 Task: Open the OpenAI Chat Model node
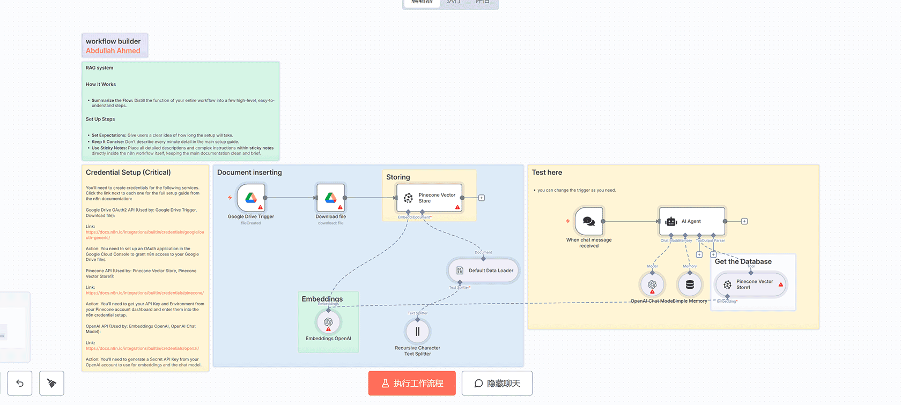tap(652, 284)
